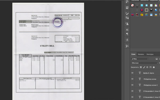Filter layers by pixel layer icon
The height and width of the screenshot is (100, 160).
pos(157,59)
